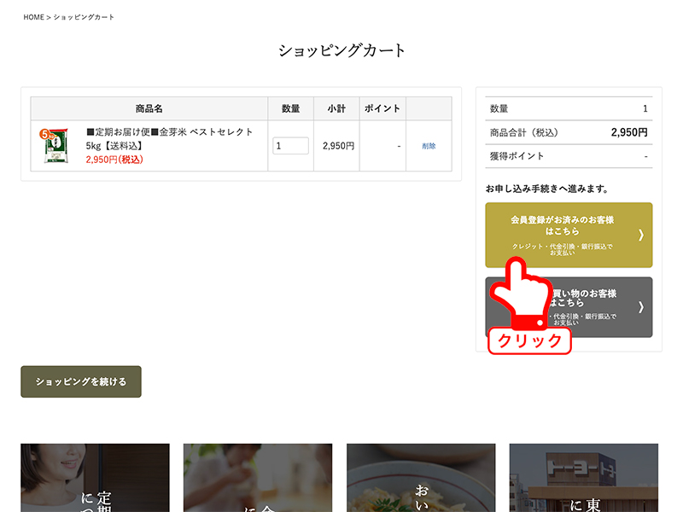Open the 金芽米 ベストセレクト product name link
Image resolution: width=683 pixels, height=512 pixels.
170,138
